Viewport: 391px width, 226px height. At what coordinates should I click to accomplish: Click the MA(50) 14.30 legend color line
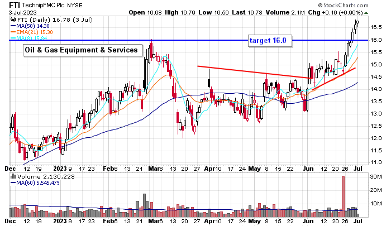pyautogui.click(x=13, y=26)
